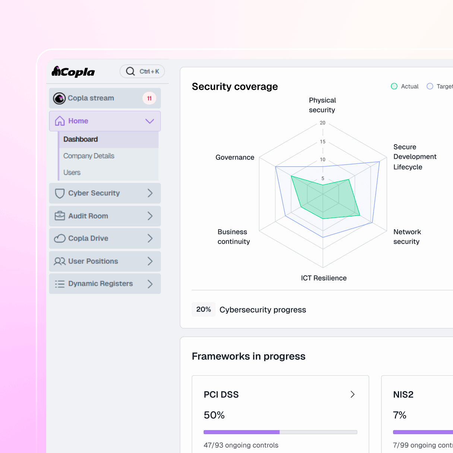Click the Audit Room briefcase icon
This screenshot has height=453, width=453.
tap(60, 216)
